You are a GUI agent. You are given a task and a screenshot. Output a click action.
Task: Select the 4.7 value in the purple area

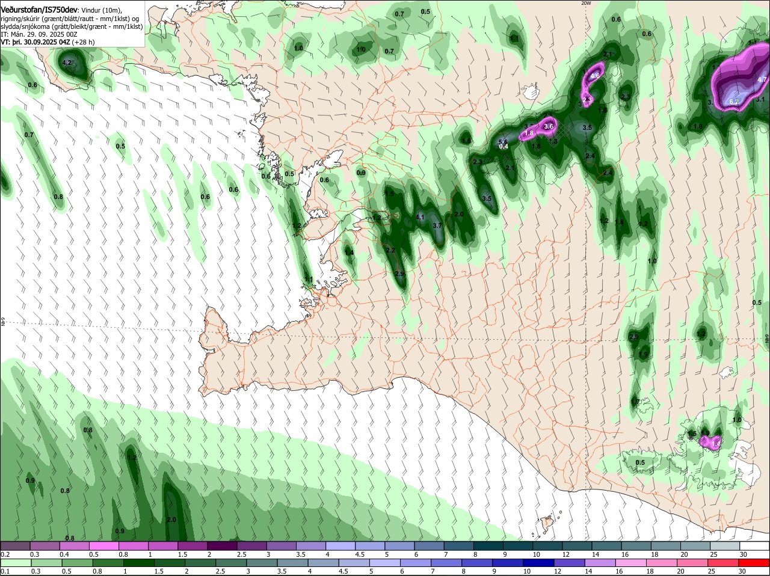pyautogui.click(x=762, y=79)
